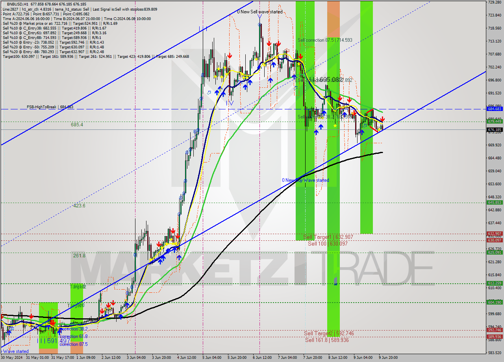Click the 583.520 price axis label

click(x=495, y=353)
